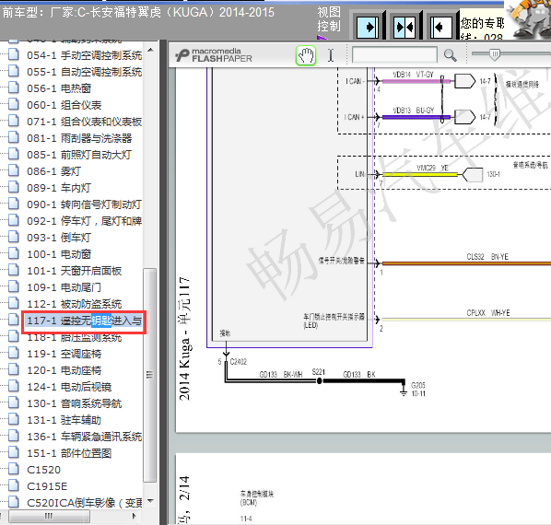Open 055-1 自动空调控制系统 document
This screenshot has width=551, height=525.
[85, 72]
